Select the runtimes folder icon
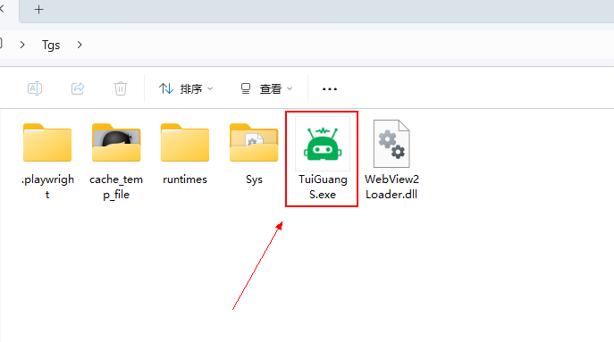This screenshot has width=614, height=342. tap(185, 143)
